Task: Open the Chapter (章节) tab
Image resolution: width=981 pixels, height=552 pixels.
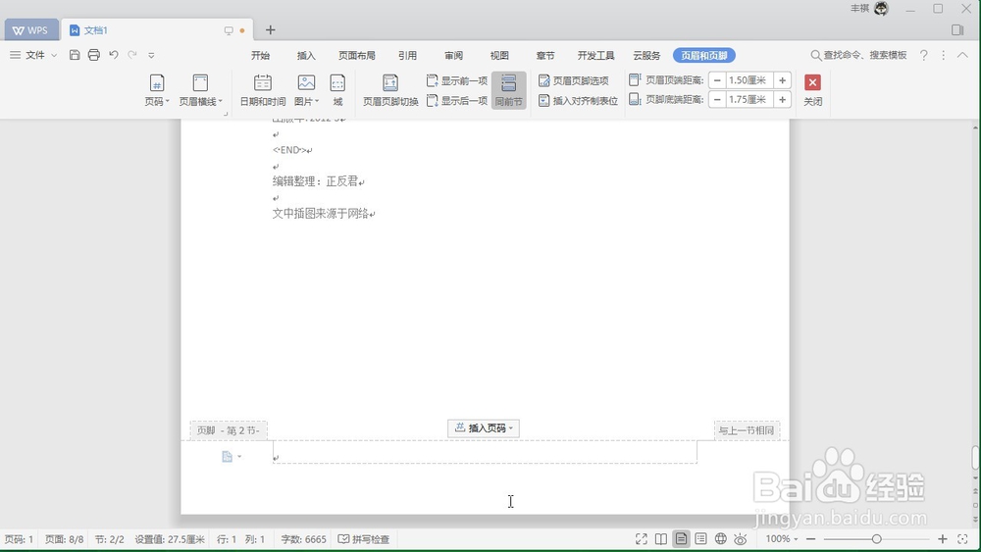Action: pyautogui.click(x=544, y=56)
